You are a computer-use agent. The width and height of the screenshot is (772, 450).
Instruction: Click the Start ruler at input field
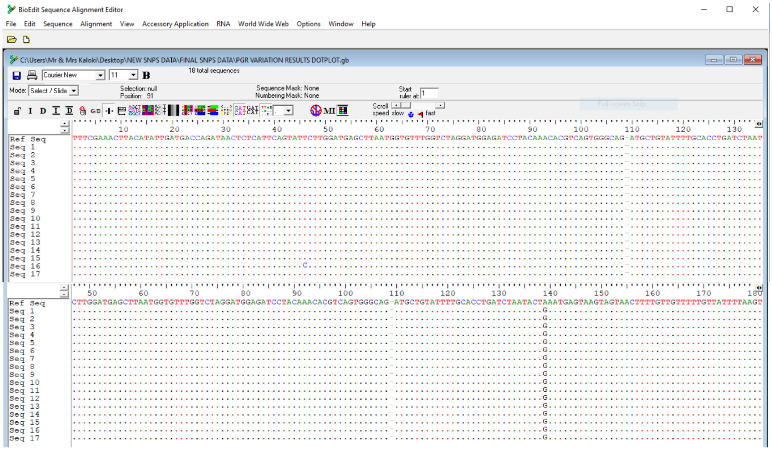coord(429,93)
